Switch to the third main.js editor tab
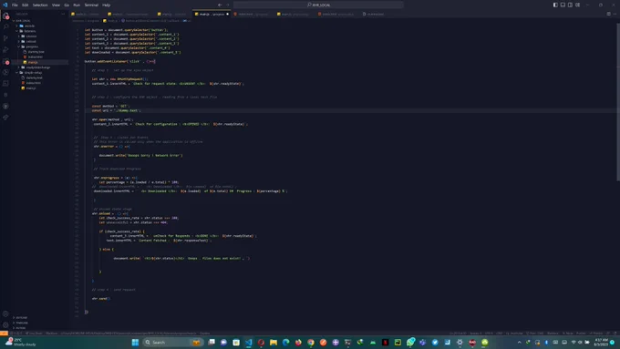Image resolution: width=620 pixels, height=349 pixels. click(173, 14)
